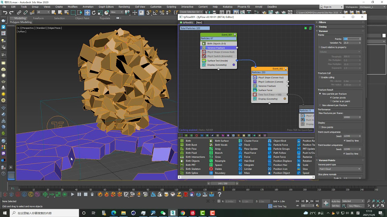Image resolution: width=387 pixels, height=217 pixels.
Task: Click the time slider handle 143 / 250
Action: click(223, 183)
